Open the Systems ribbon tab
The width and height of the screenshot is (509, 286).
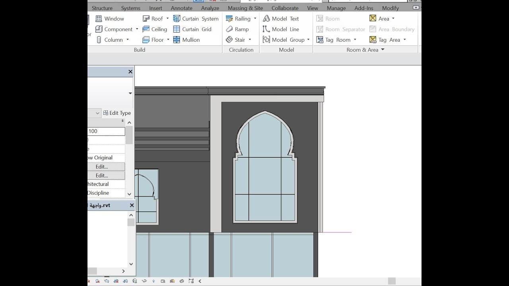click(130, 8)
